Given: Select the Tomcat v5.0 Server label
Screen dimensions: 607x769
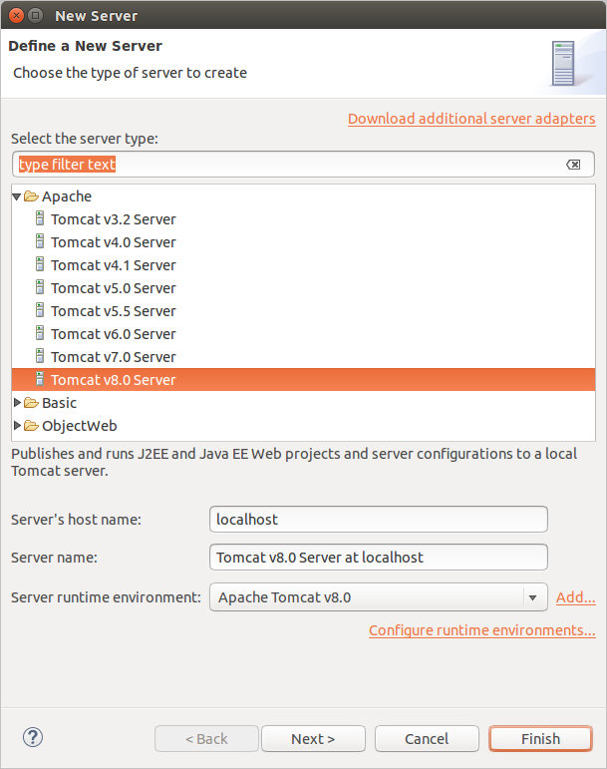Looking at the screenshot, I should (114, 288).
